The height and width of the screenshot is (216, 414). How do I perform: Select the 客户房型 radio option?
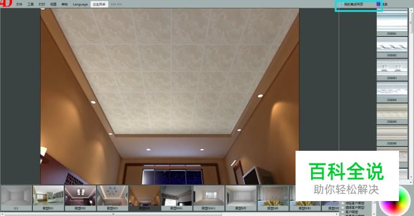352,212
